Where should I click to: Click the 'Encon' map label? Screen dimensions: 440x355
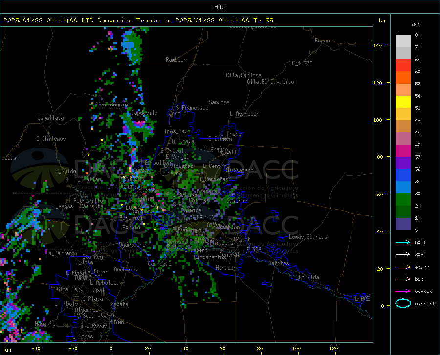(322, 41)
